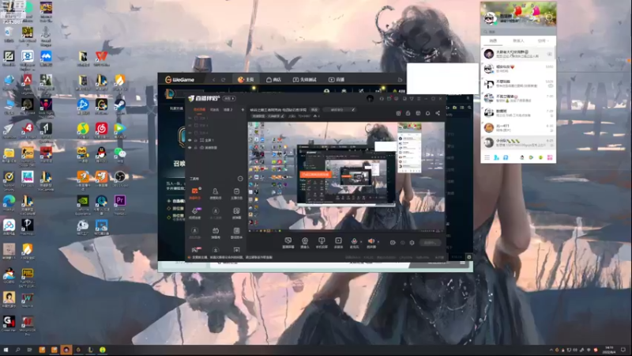The image size is (632, 356).
Task: Click the orange speaker icon below the preview
Action: (371, 241)
